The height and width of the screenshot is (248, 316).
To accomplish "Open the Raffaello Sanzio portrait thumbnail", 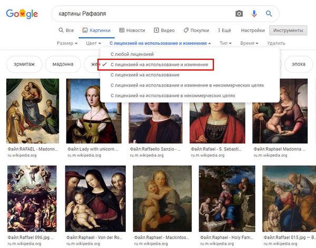I will [x=155, y=123].
